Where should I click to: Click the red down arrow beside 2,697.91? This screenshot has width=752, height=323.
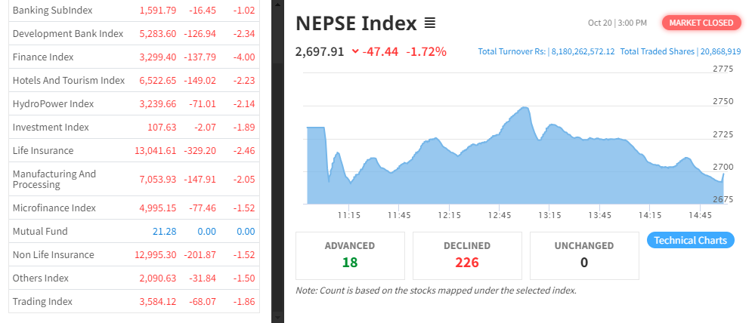[355, 52]
